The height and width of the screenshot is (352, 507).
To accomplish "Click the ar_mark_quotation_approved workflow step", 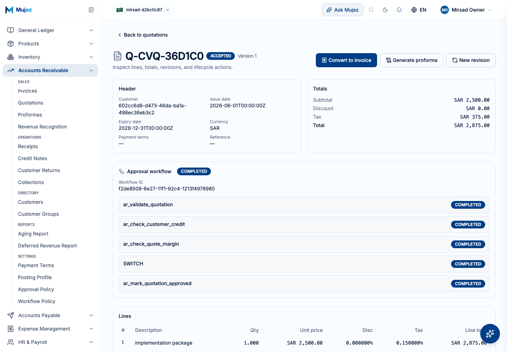I will (304, 284).
